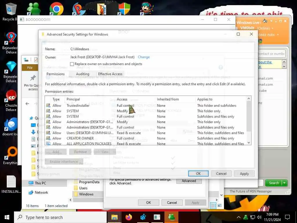Image resolution: width=297 pixels, height=223 pixels.
Task: Open File Explorer on the taskbar
Action: point(114,217)
